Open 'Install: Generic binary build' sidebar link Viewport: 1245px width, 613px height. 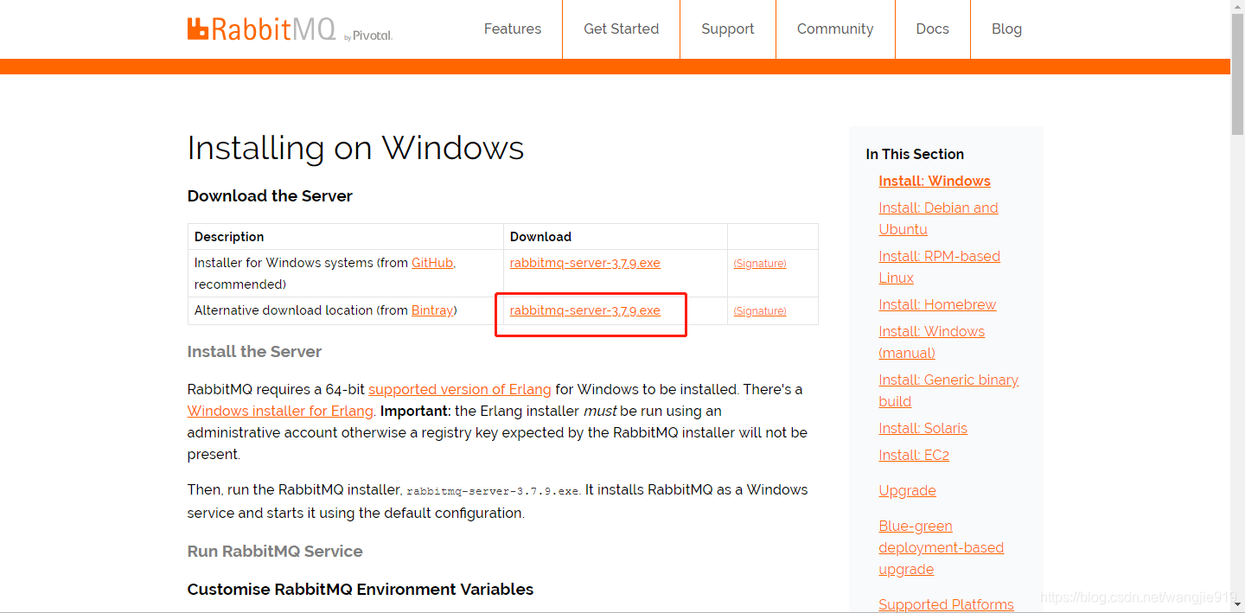tap(948, 390)
